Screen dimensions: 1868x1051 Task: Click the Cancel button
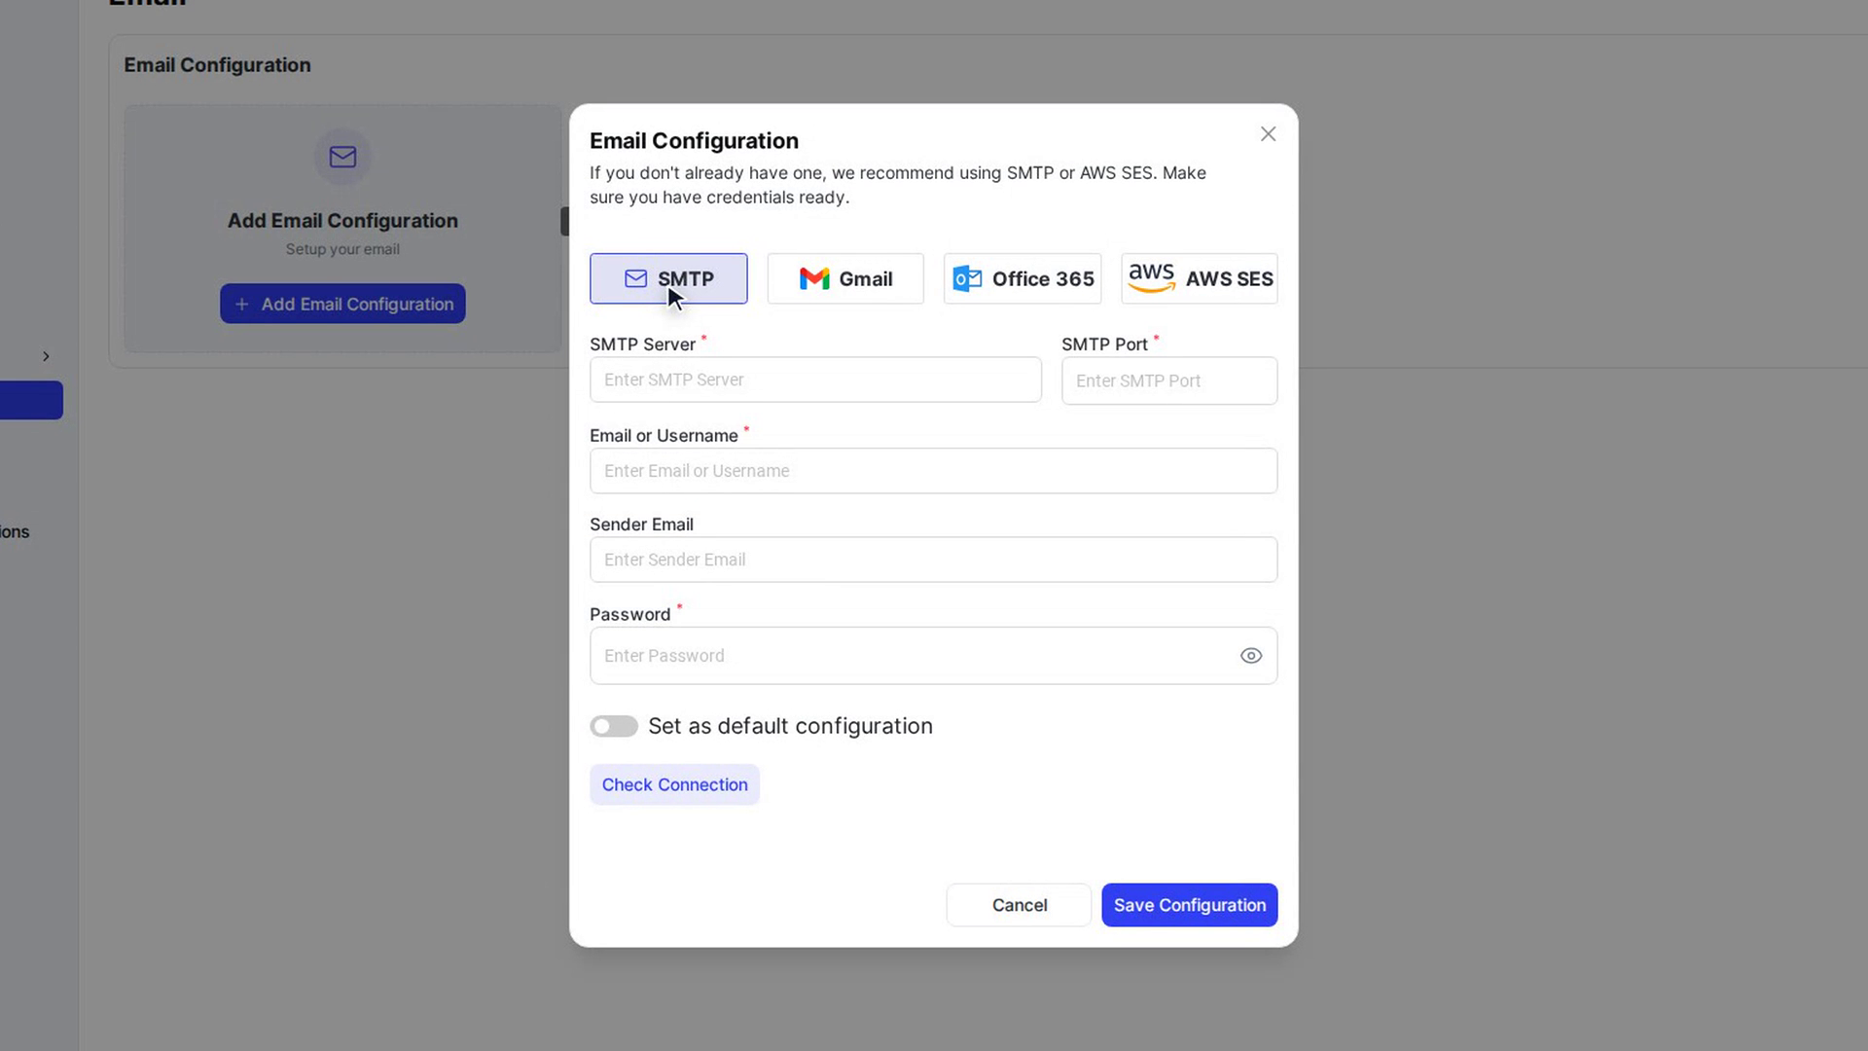point(1019,905)
